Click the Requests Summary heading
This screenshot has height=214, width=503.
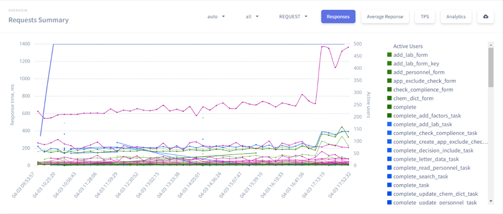39,20
